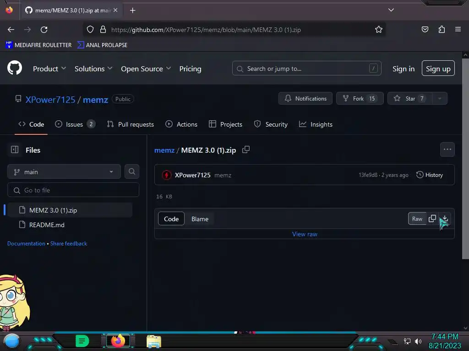Open memz repository name link in title
The image size is (469, 351).
95,100
